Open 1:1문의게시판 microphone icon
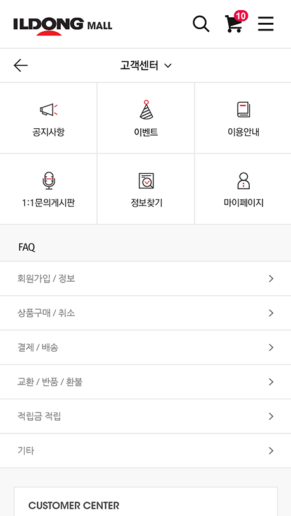The width and height of the screenshot is (291, 516). point(49,181)
